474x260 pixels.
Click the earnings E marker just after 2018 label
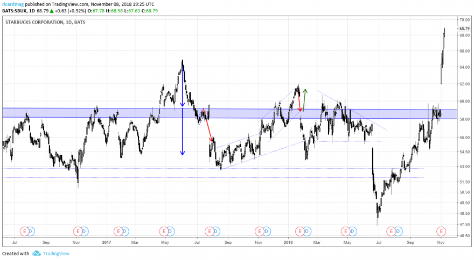(x=300, y=232)
